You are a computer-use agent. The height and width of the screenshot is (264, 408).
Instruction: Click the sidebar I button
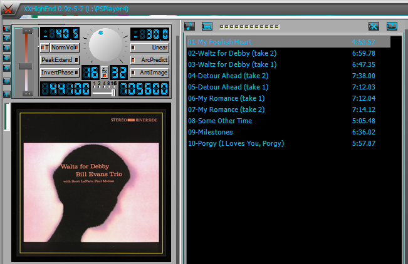click(6, 94)
